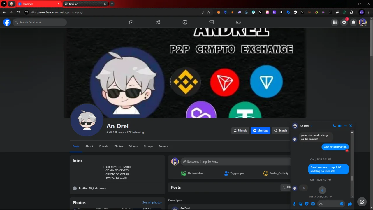
Task: Click the '173' chat message
Action: [303, 188]
